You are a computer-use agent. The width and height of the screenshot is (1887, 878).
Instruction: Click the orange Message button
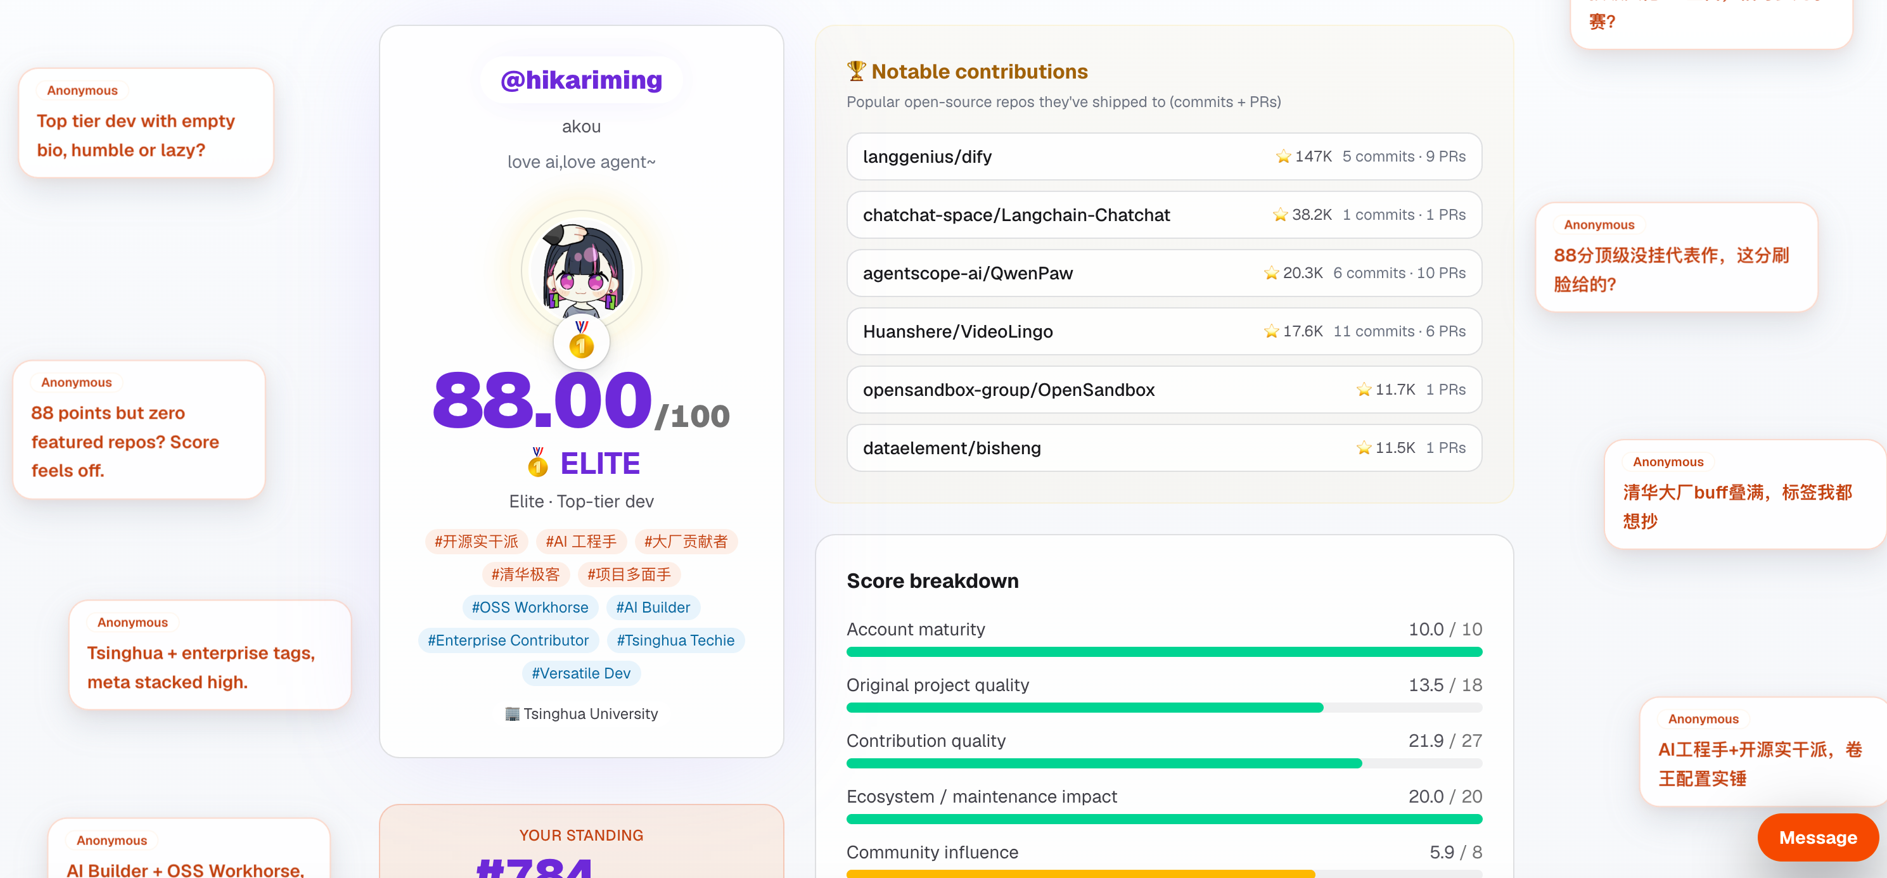tap(1817, 837)
